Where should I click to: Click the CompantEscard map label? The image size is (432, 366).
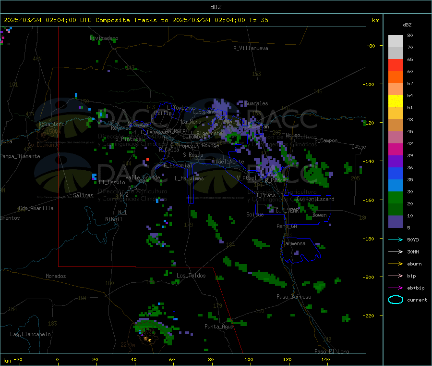(x=315, y=199)
